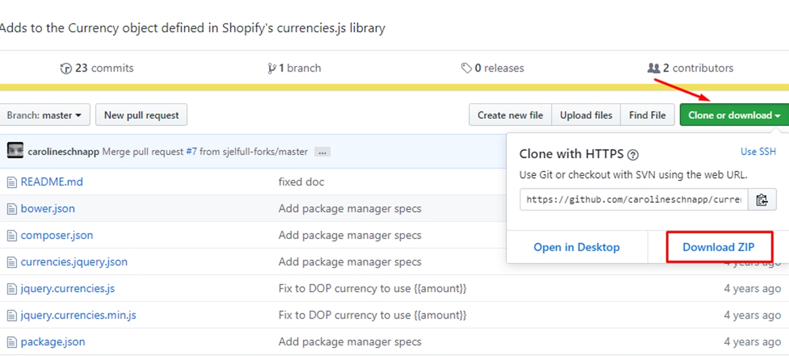Expand commit message ellipsis button
Screen dimensions: 789x356
pos(322,152)
